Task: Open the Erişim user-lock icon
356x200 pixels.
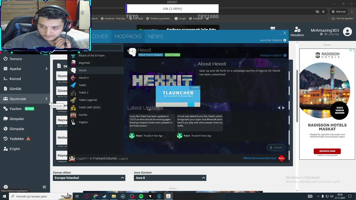Action: point(5,149)
